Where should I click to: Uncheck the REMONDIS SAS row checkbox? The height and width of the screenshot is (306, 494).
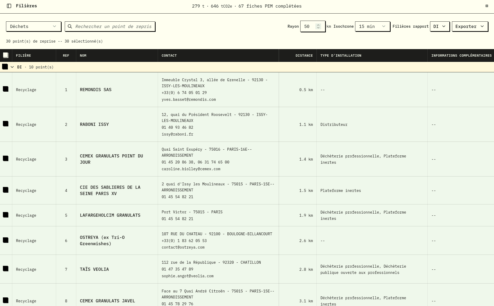point(5,89)
